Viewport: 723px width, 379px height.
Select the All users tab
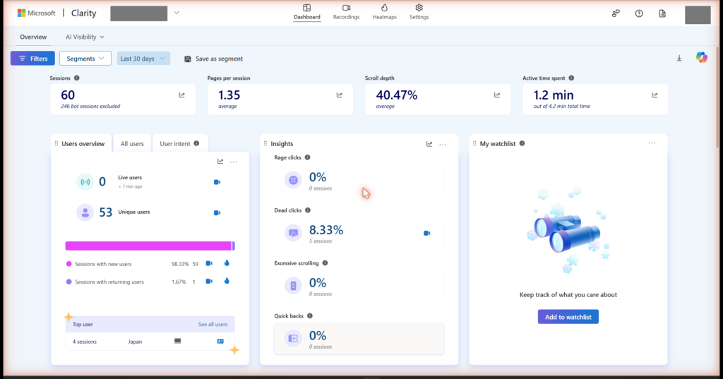coord(132,144)
